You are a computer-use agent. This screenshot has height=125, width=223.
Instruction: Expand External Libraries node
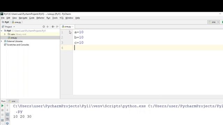coord(1,41)
